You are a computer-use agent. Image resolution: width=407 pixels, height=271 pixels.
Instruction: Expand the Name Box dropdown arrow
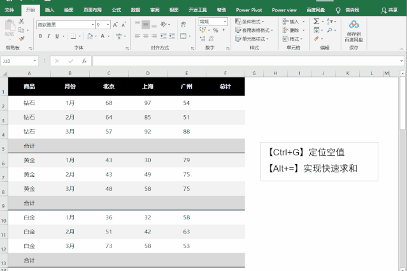tap(35, 61)
